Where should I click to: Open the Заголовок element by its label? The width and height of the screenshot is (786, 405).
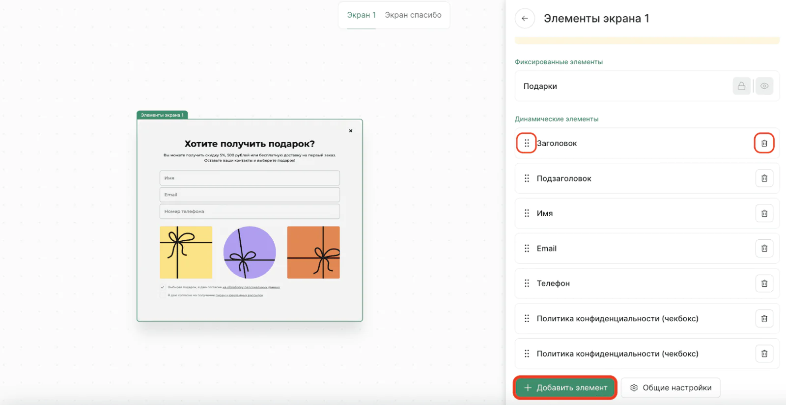coord(557,143)
